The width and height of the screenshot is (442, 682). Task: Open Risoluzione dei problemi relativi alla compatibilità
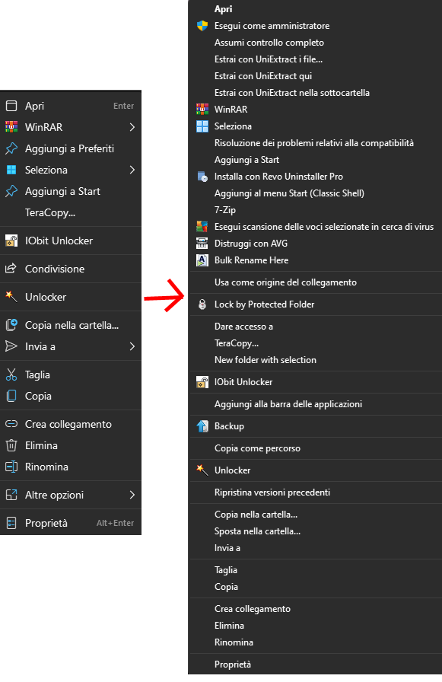(x=313, y=143)
